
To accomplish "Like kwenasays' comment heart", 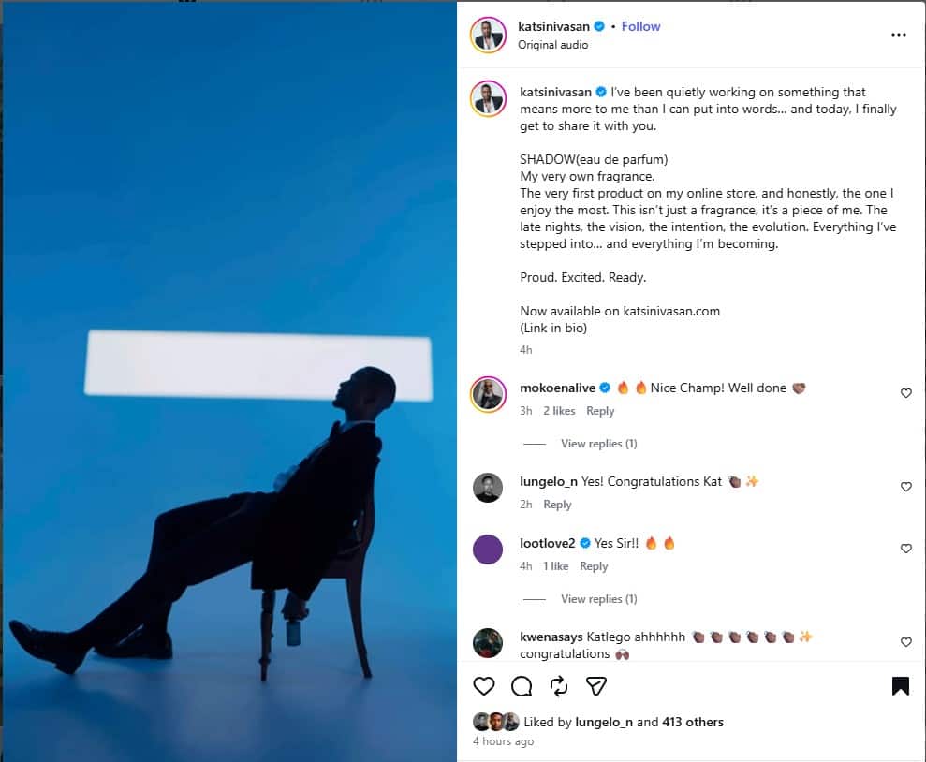I will (905, 642).
